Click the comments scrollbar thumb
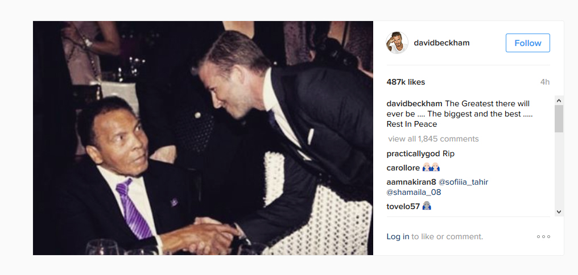Image resolution: width=578 pixels, height=275 pixels. click(559, 119)
